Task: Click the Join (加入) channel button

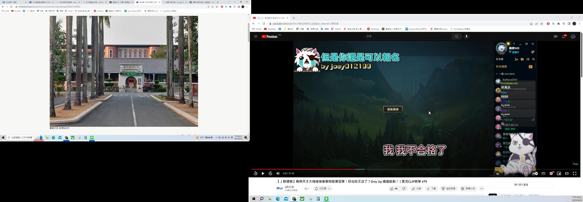Action: click(x=306, y=188)
